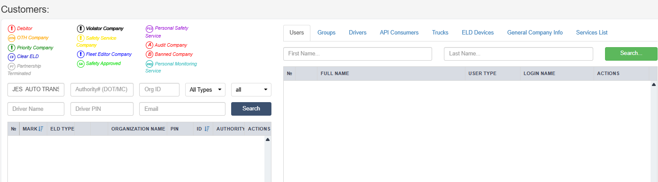Sort the table by the MARK column
The image size is (658, 182).
tap(41, 129)
